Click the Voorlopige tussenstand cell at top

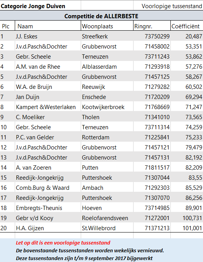coord(168,6)
